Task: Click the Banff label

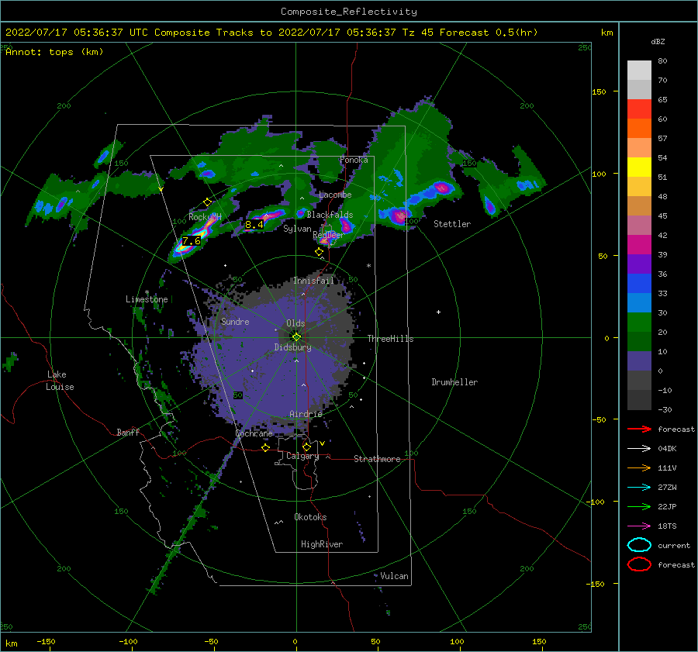Action: tap(128, 432)
